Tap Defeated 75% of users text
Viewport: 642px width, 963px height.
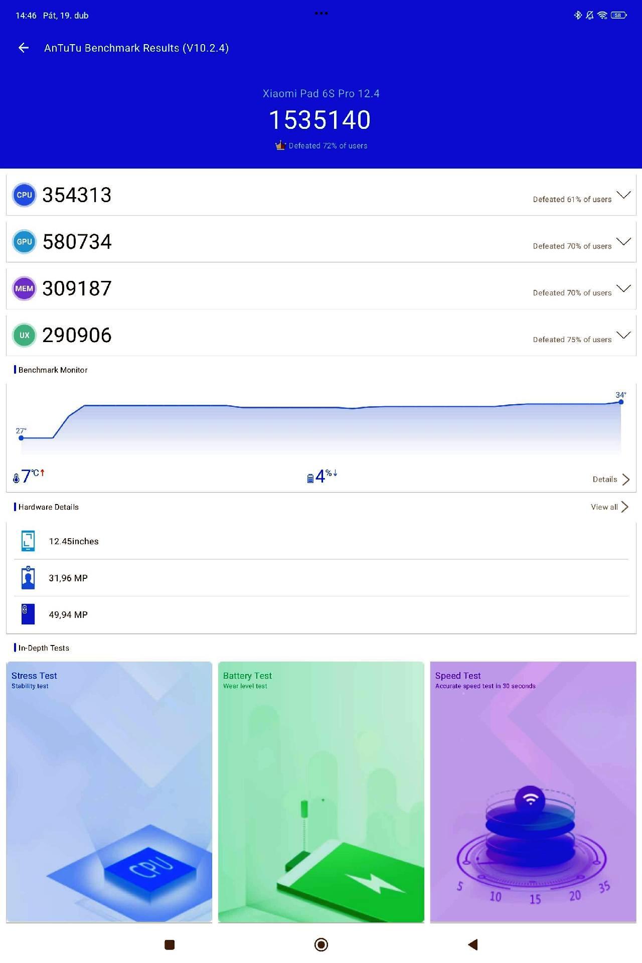(x=572, y=340)
